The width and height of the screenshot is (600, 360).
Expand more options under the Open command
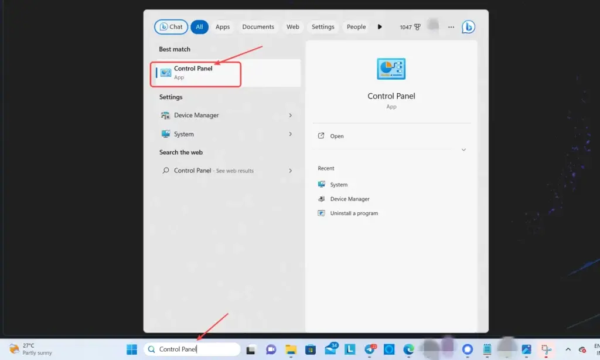(x=463, y=150)
